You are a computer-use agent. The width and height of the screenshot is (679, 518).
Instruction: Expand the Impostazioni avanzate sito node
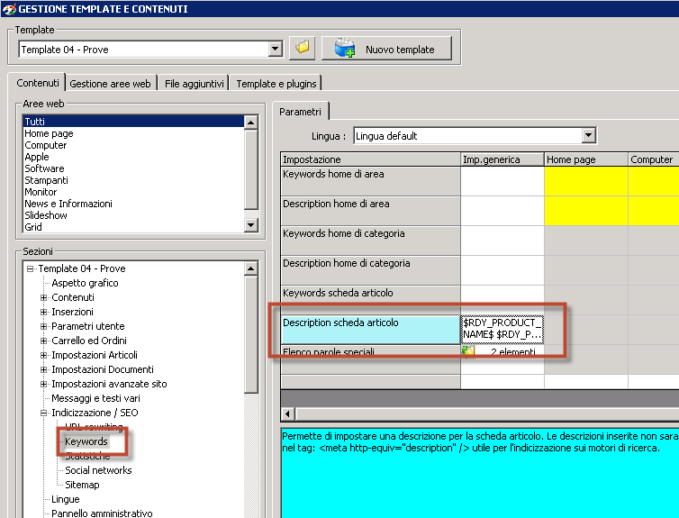tap(43, 384)
